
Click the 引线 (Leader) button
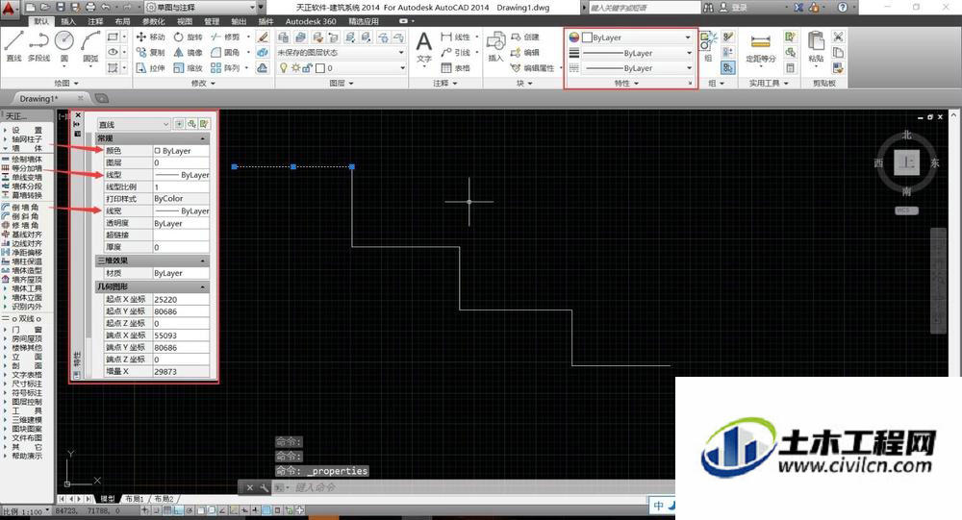pos(455,52)
